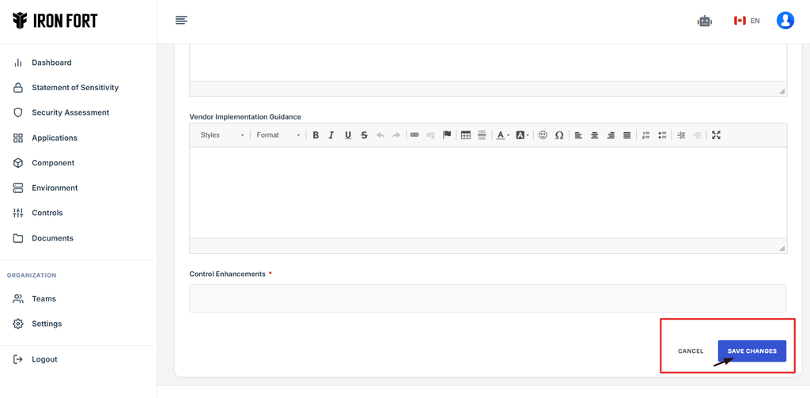The height and width of the screenshot is (398, 810).
Task: Maximize the editor with the fullscreen icon
Action: pos(716,135)
